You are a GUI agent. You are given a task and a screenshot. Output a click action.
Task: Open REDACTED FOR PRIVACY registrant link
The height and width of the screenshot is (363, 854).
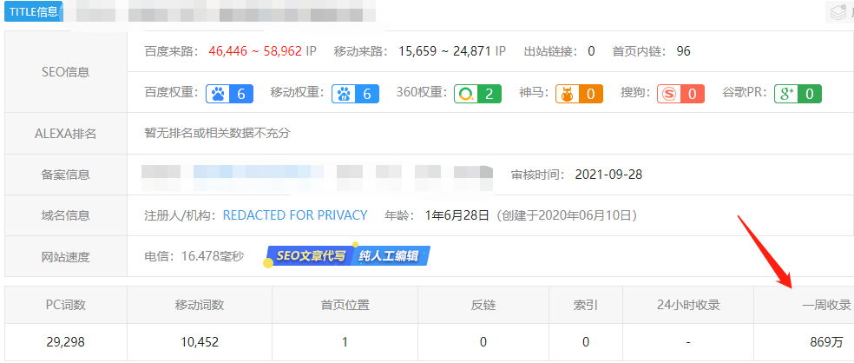coord(295,215)
